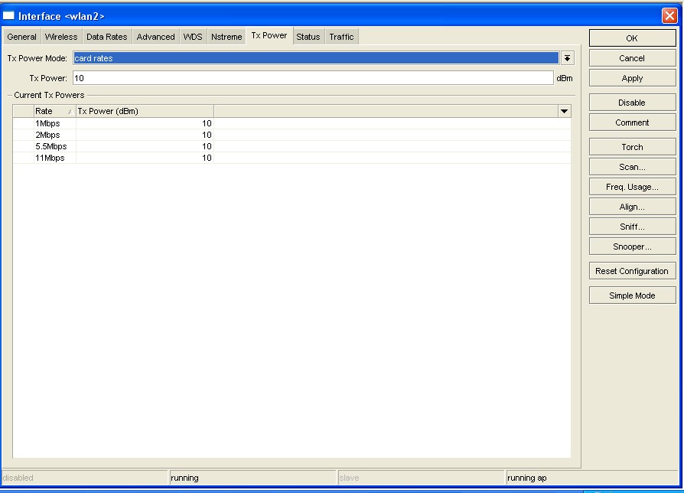This screenshot has height=493, width=684.
Task: Open Freq. Usage... window
Action: click(x=632, y=187)
